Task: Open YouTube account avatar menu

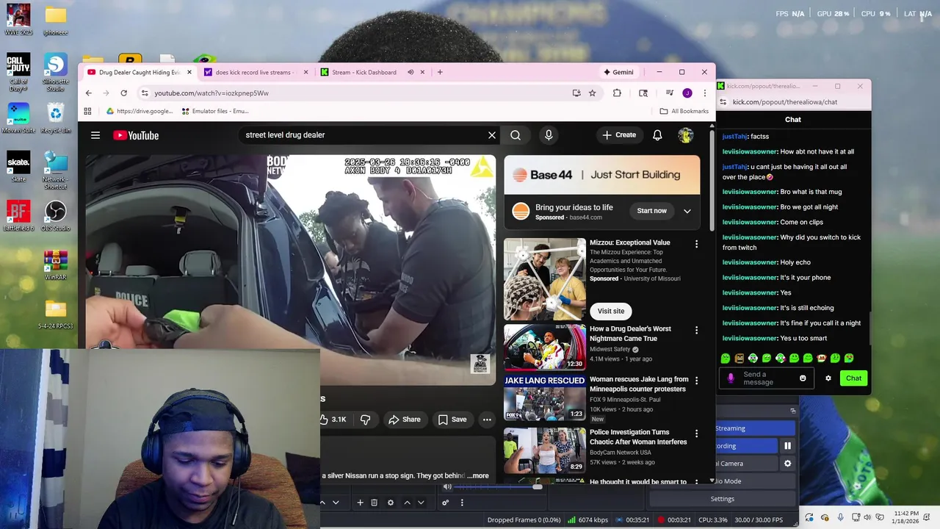Action: 685,135
